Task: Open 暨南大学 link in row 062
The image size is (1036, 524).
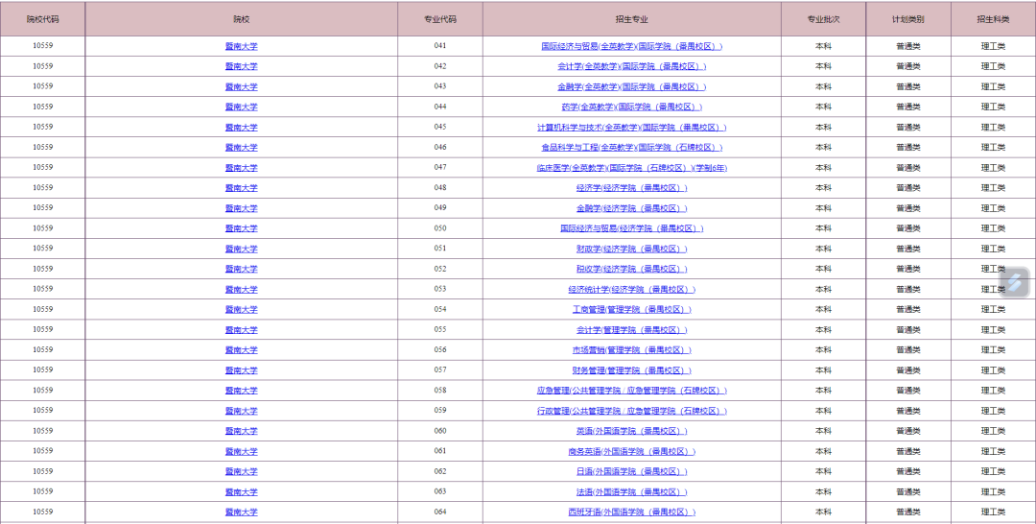Action: pos(241,471)
